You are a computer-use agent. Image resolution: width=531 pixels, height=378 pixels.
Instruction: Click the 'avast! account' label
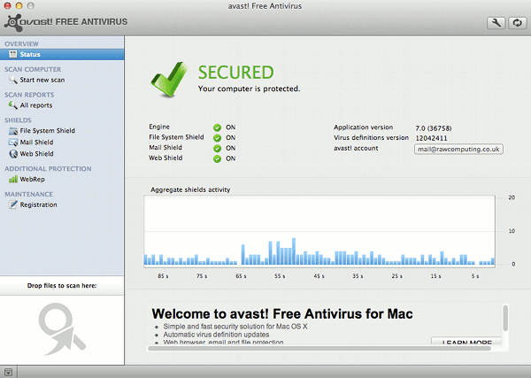click(x=356, y=148)
